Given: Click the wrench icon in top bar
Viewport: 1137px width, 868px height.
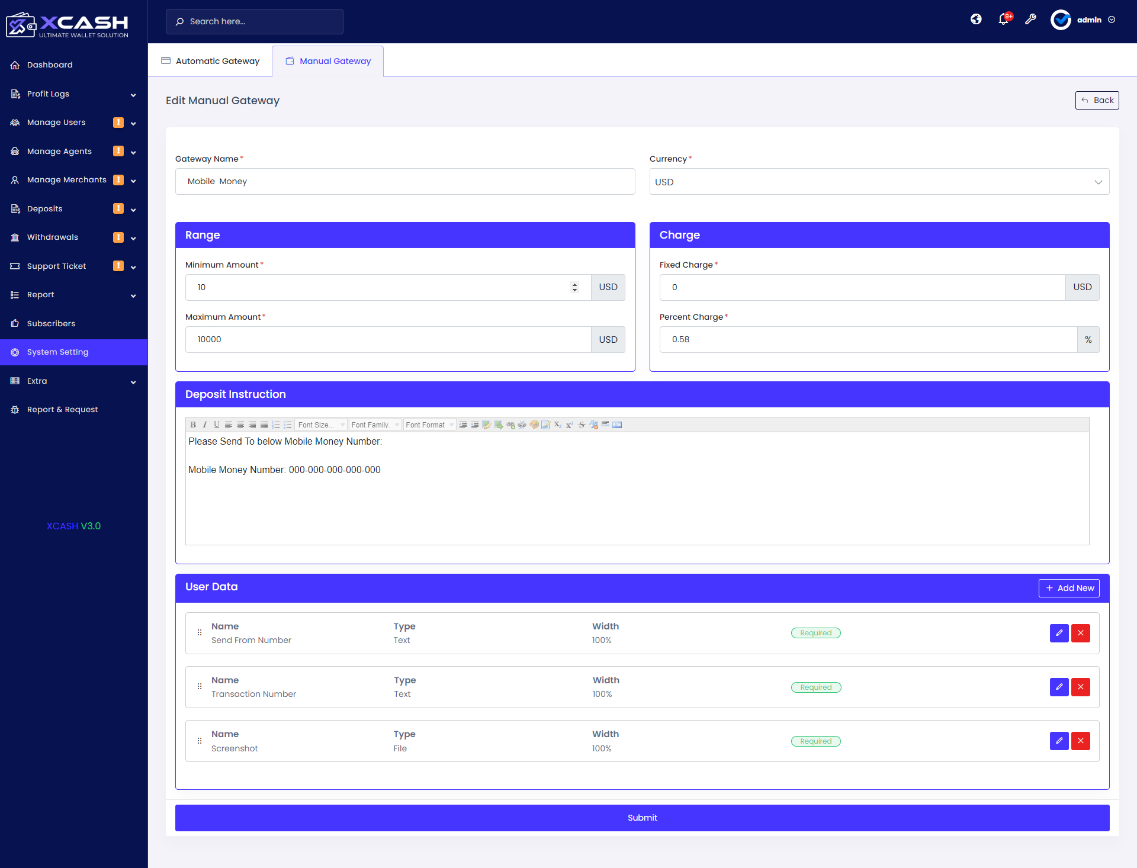Looking at the screenshot, I should [1030, 20].
